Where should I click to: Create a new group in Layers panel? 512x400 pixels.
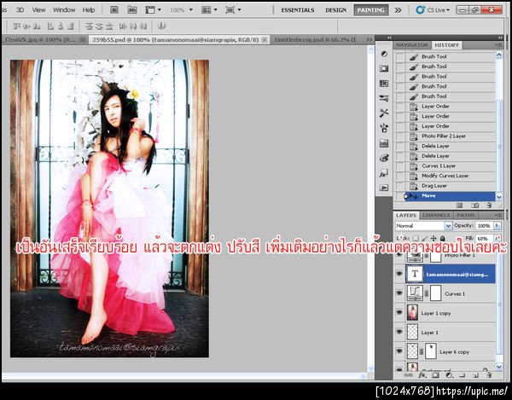(x=462, y=375)
